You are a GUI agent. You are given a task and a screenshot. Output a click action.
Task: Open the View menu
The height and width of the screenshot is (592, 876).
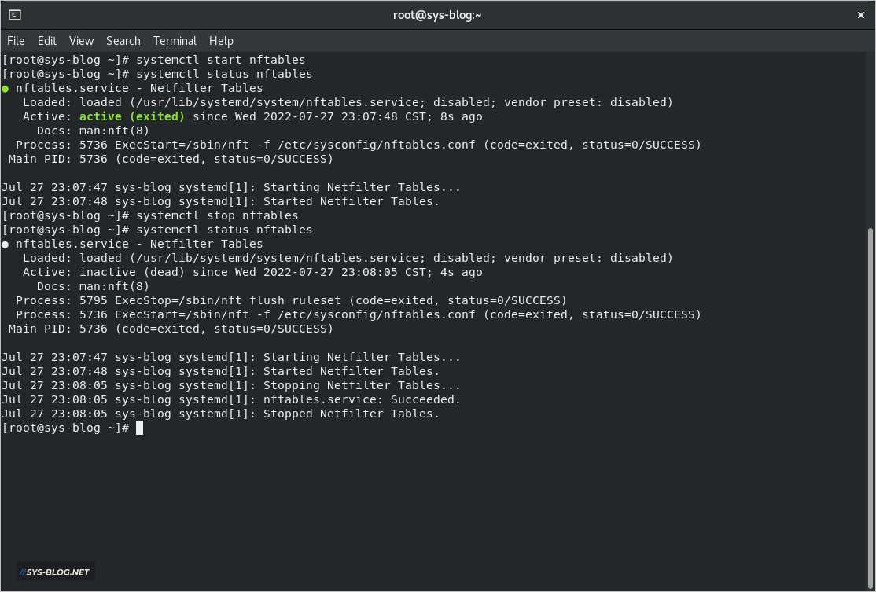(81, 41)
